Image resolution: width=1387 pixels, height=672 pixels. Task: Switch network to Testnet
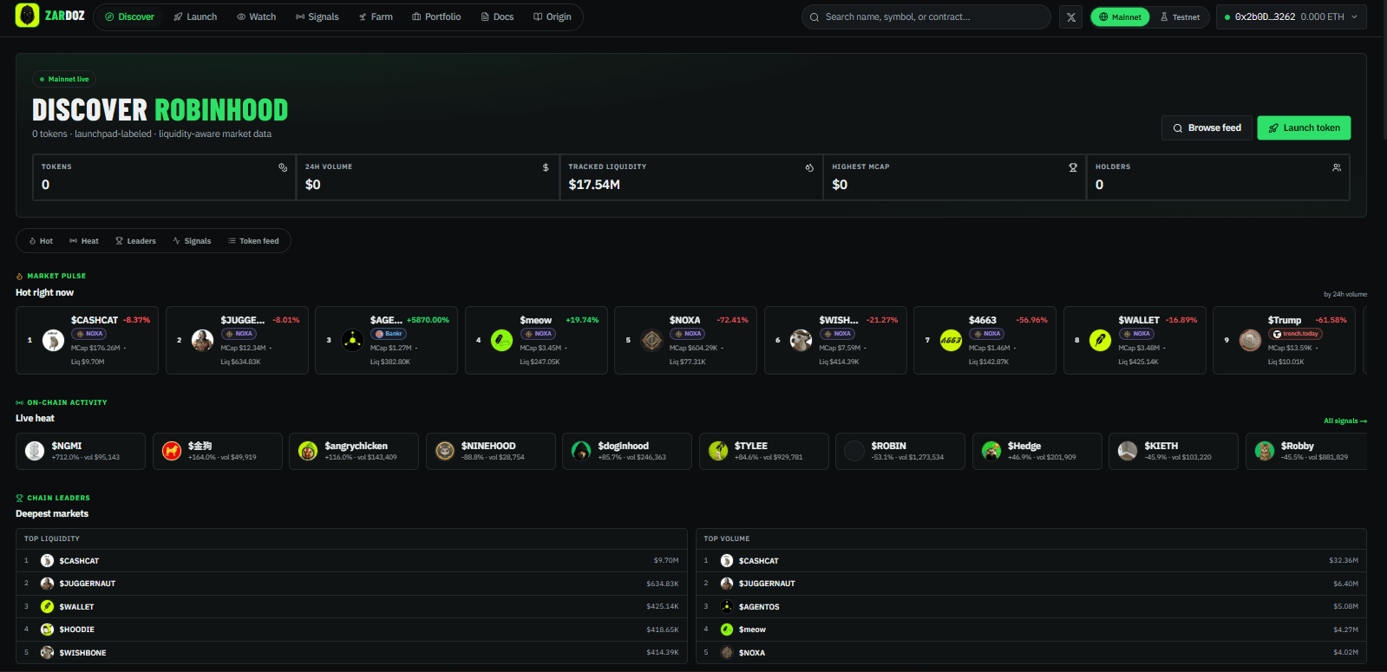(1180, 16)
